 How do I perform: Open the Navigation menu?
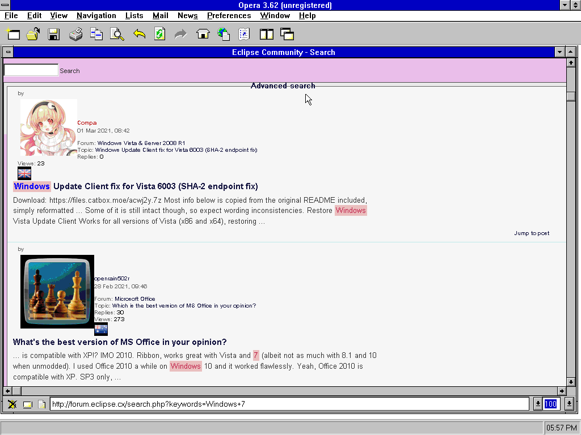pyautogui.click(x=96, y=15)
